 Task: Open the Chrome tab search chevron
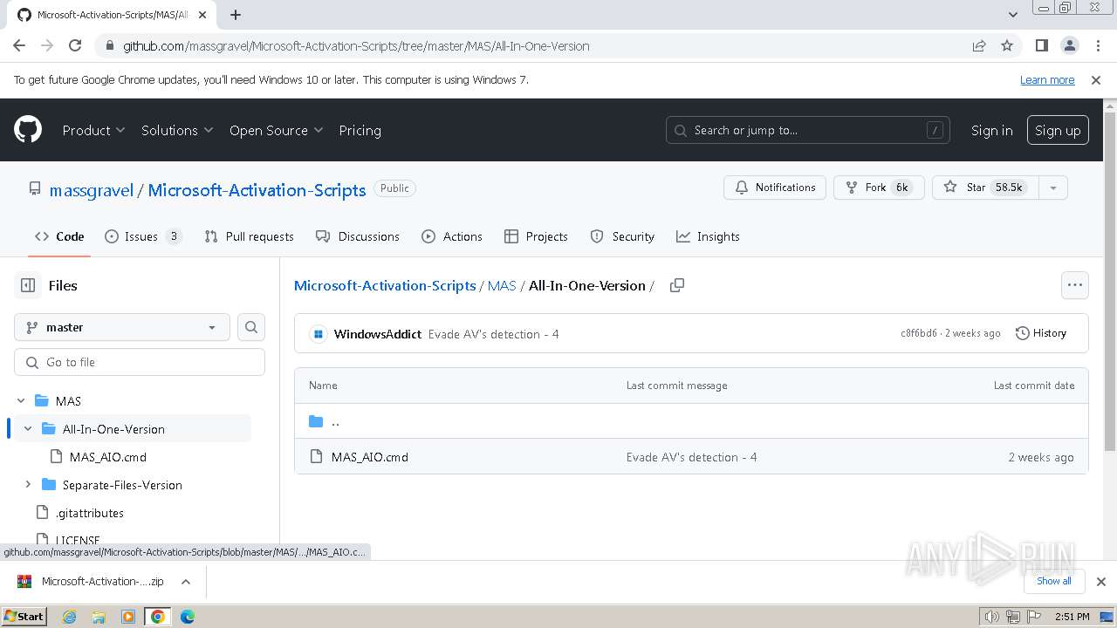point(1013,15)
